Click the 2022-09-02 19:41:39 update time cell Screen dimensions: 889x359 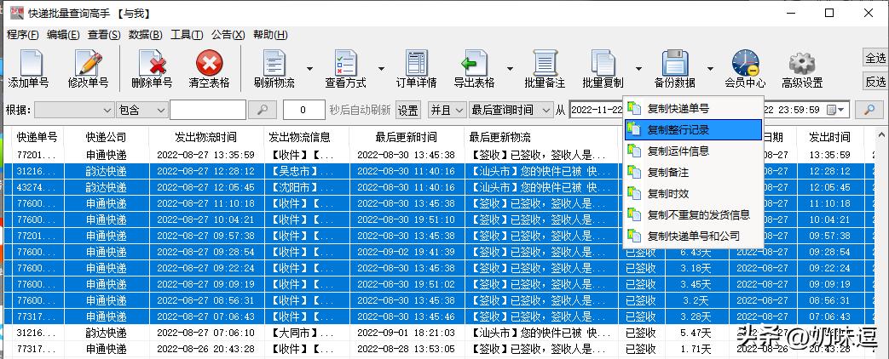(406, 252)
